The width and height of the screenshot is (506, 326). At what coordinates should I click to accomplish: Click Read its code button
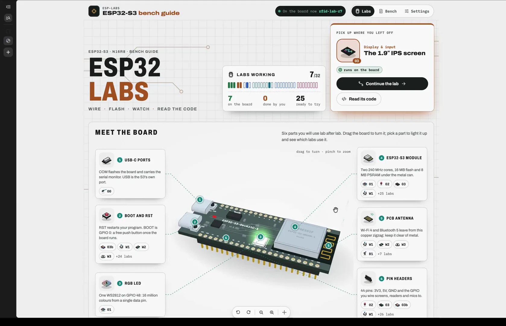click(359, 99)
